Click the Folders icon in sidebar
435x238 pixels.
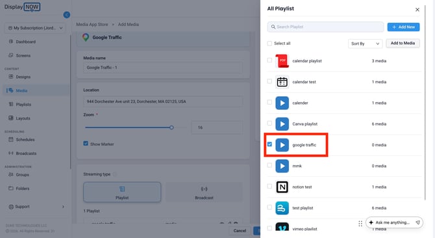[x=11, y=189]
